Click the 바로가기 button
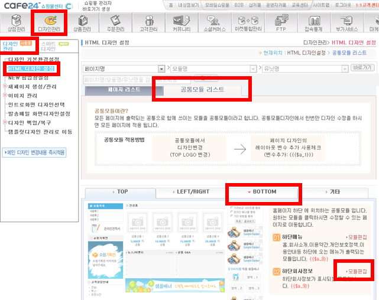 363,69
